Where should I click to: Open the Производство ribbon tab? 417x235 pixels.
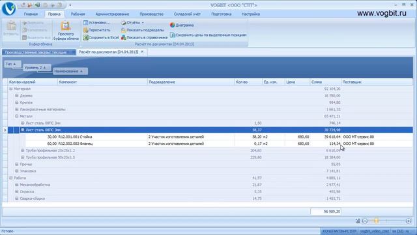tap(152, 14)
